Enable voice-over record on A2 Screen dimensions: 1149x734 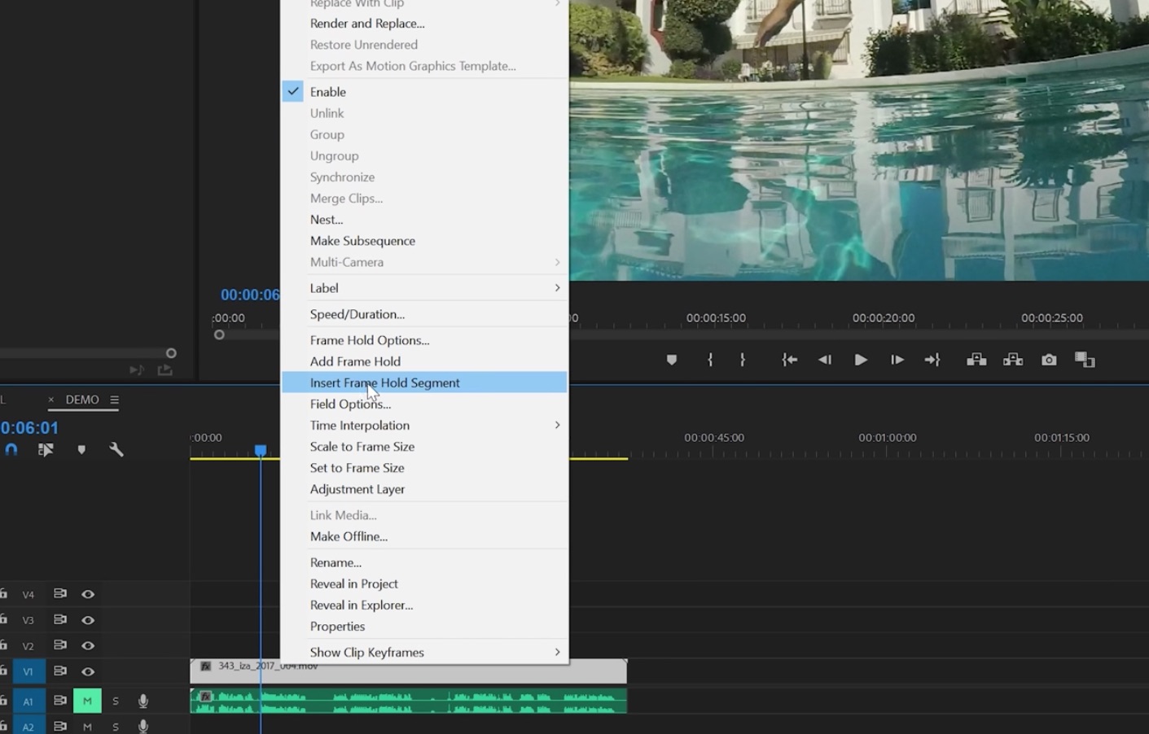143,727
